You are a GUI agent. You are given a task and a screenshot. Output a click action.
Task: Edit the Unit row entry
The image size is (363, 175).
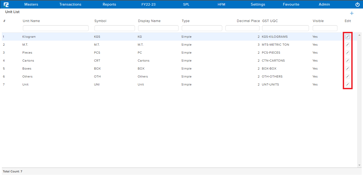pos(347,84)
